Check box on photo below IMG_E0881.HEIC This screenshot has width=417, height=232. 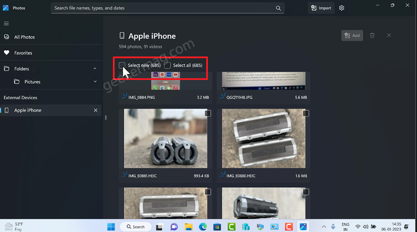[208, 192]
